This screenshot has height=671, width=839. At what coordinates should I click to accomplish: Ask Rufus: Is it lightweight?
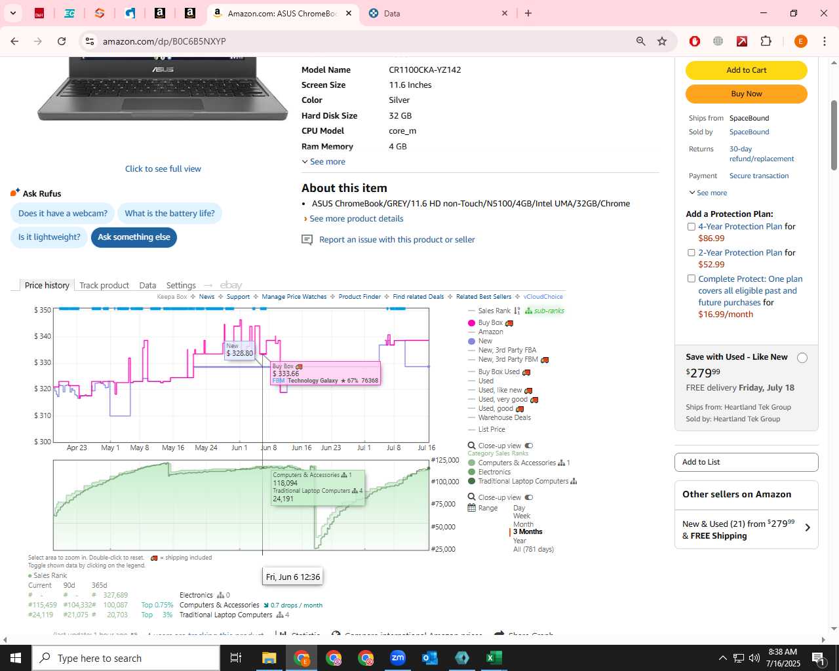point(49,237)
